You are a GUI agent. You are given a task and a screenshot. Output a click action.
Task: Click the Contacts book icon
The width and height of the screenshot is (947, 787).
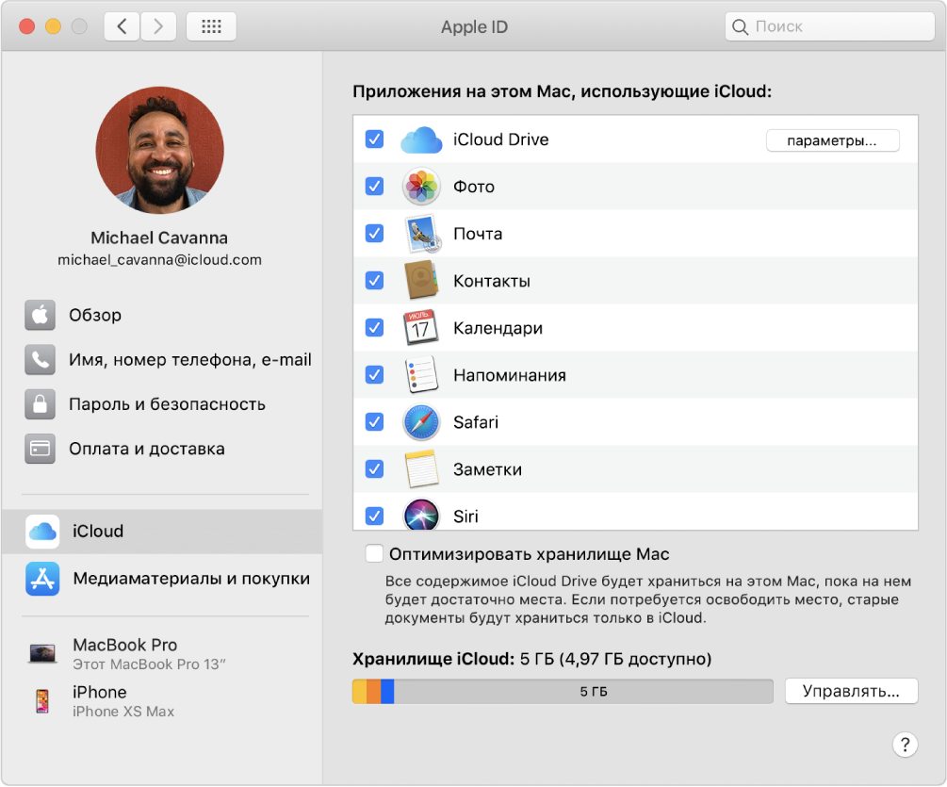421,280
